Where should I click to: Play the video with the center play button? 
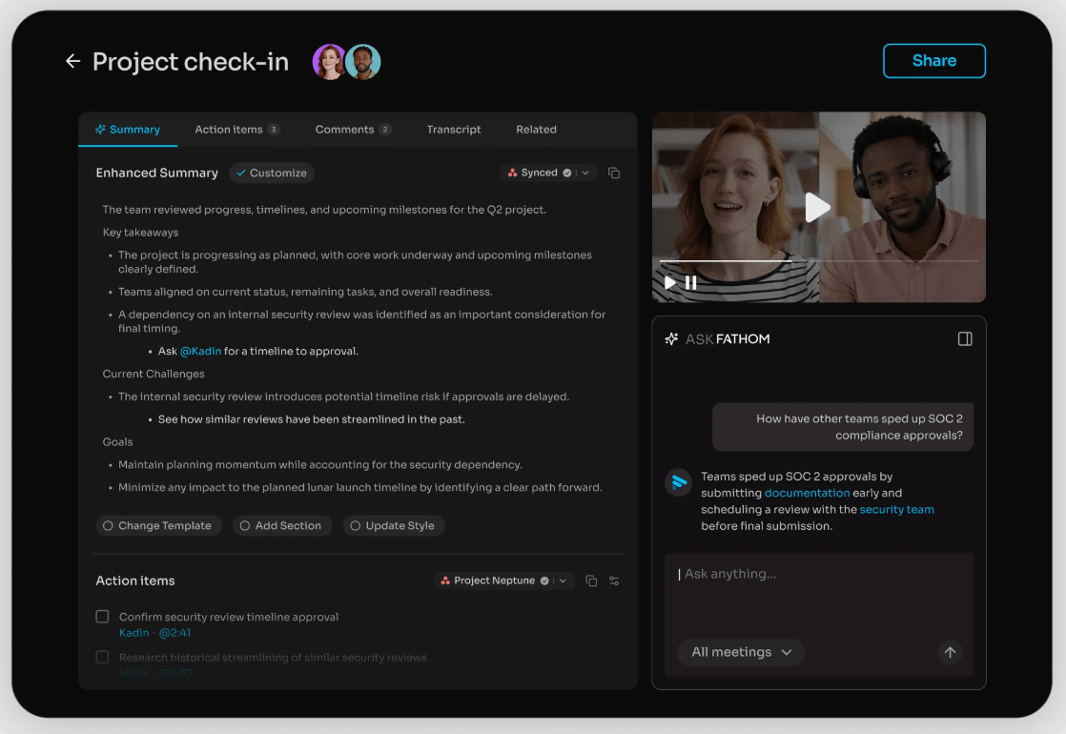click(818, 207)
